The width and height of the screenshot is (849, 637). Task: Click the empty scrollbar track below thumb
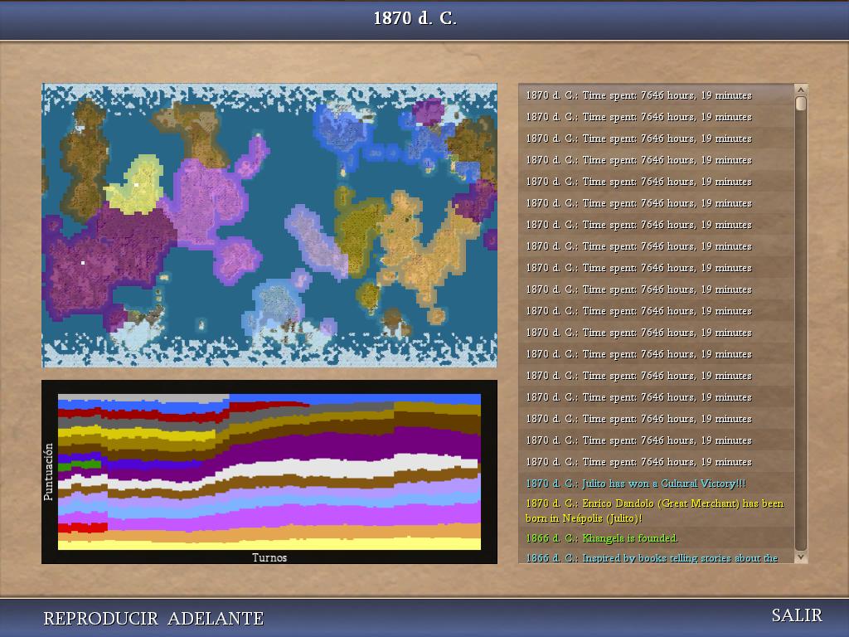coord(801,332)
